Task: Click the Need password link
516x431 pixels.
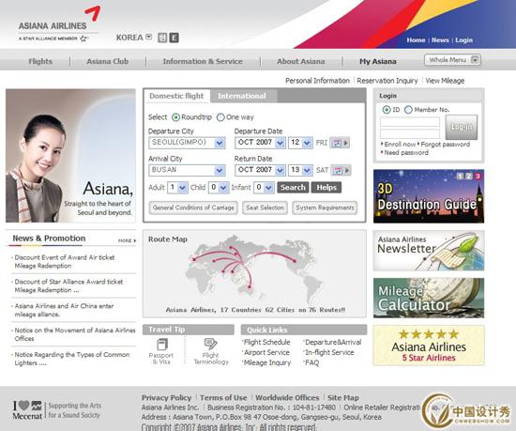Action: pos(406,152)
